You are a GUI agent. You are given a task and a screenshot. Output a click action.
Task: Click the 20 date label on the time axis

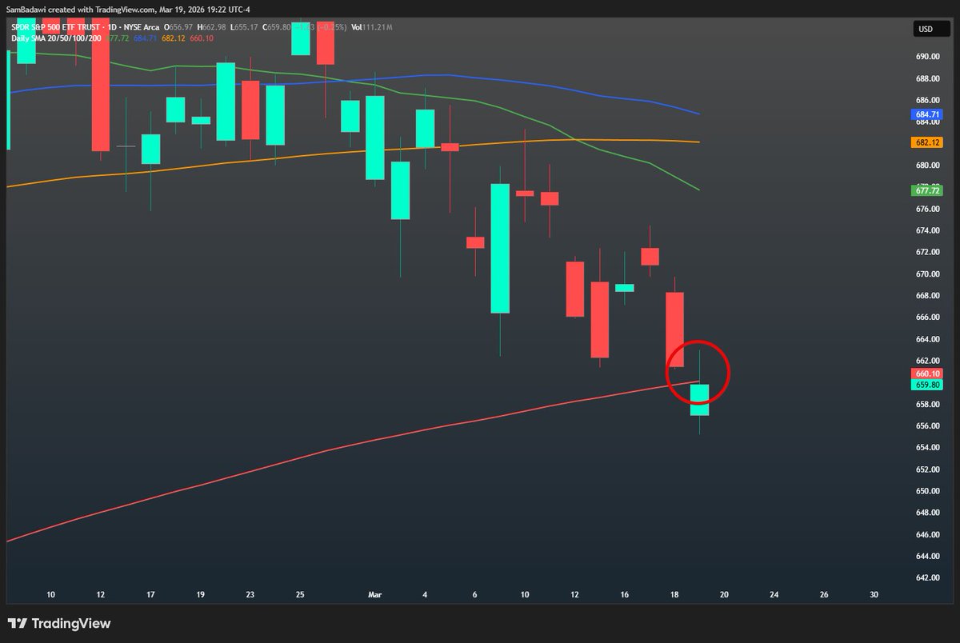[724, 595]
